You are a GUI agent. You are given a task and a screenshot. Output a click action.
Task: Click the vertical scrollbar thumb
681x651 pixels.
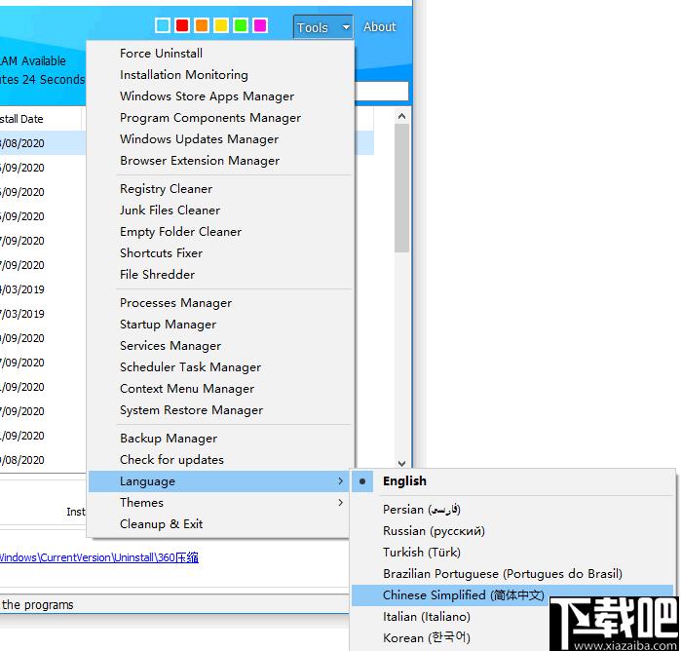click(401, 188)
